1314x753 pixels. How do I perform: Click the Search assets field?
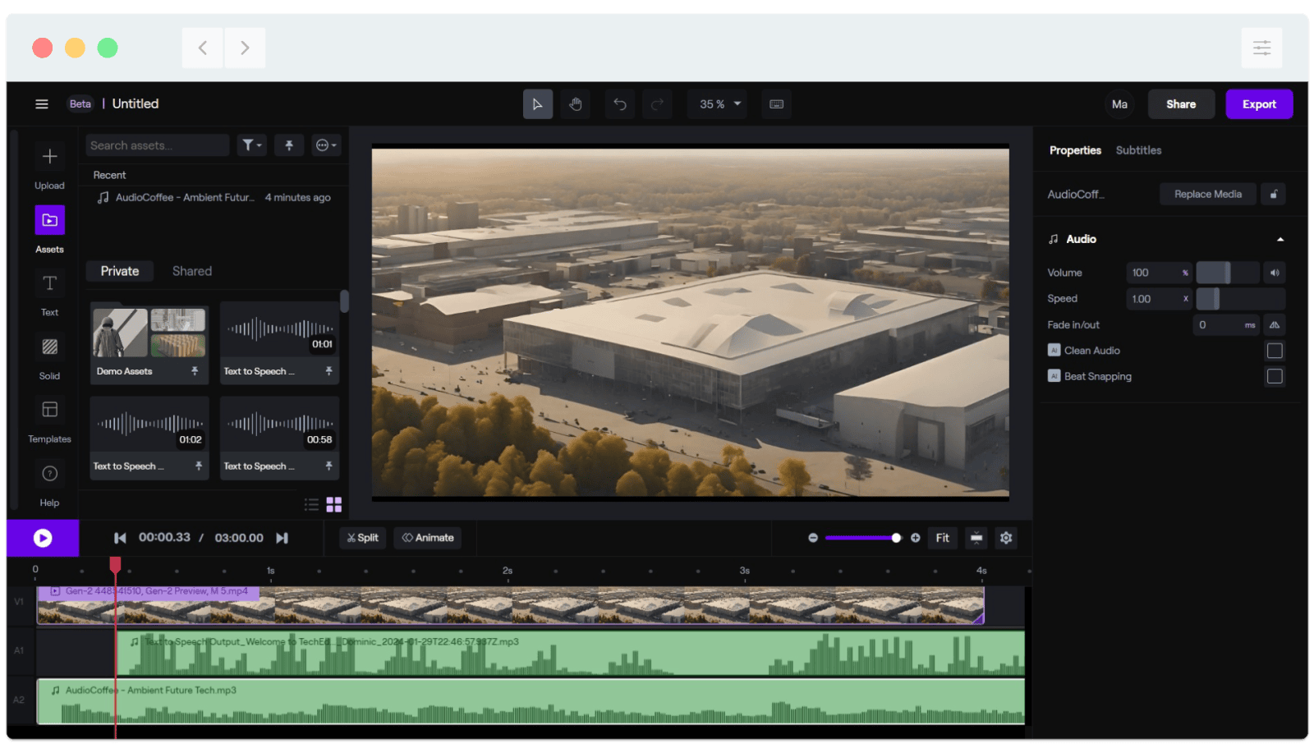click(x=158, y=145)
